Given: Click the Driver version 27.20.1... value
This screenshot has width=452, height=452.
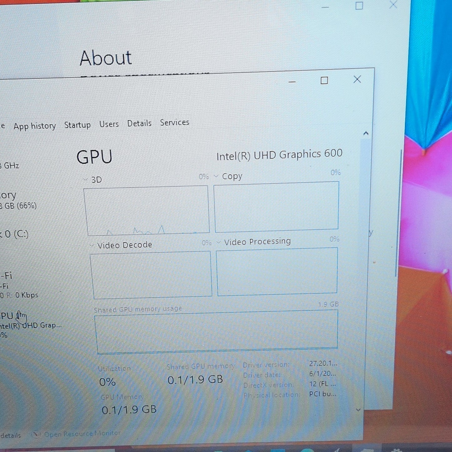Looking at the screenshot, I should [x=323, y=363].
